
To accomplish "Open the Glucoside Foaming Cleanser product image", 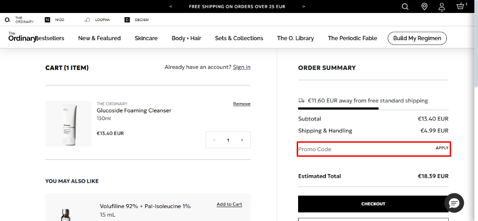I will [68, 124].
